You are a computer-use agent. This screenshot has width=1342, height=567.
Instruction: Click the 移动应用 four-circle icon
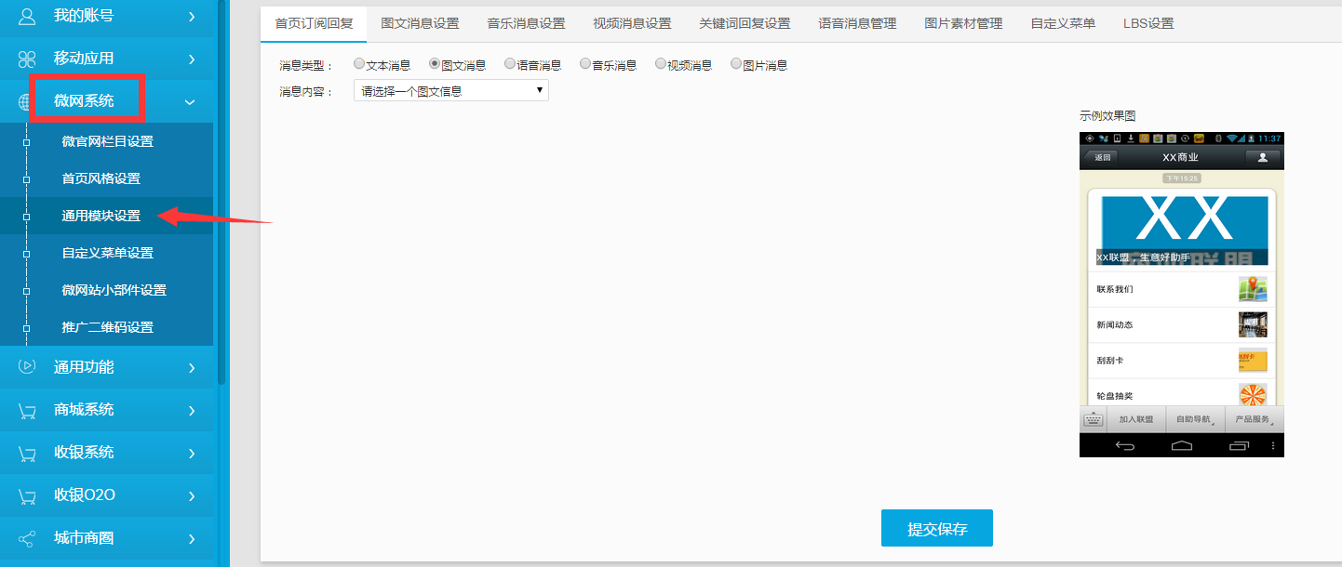click(27, 59)
